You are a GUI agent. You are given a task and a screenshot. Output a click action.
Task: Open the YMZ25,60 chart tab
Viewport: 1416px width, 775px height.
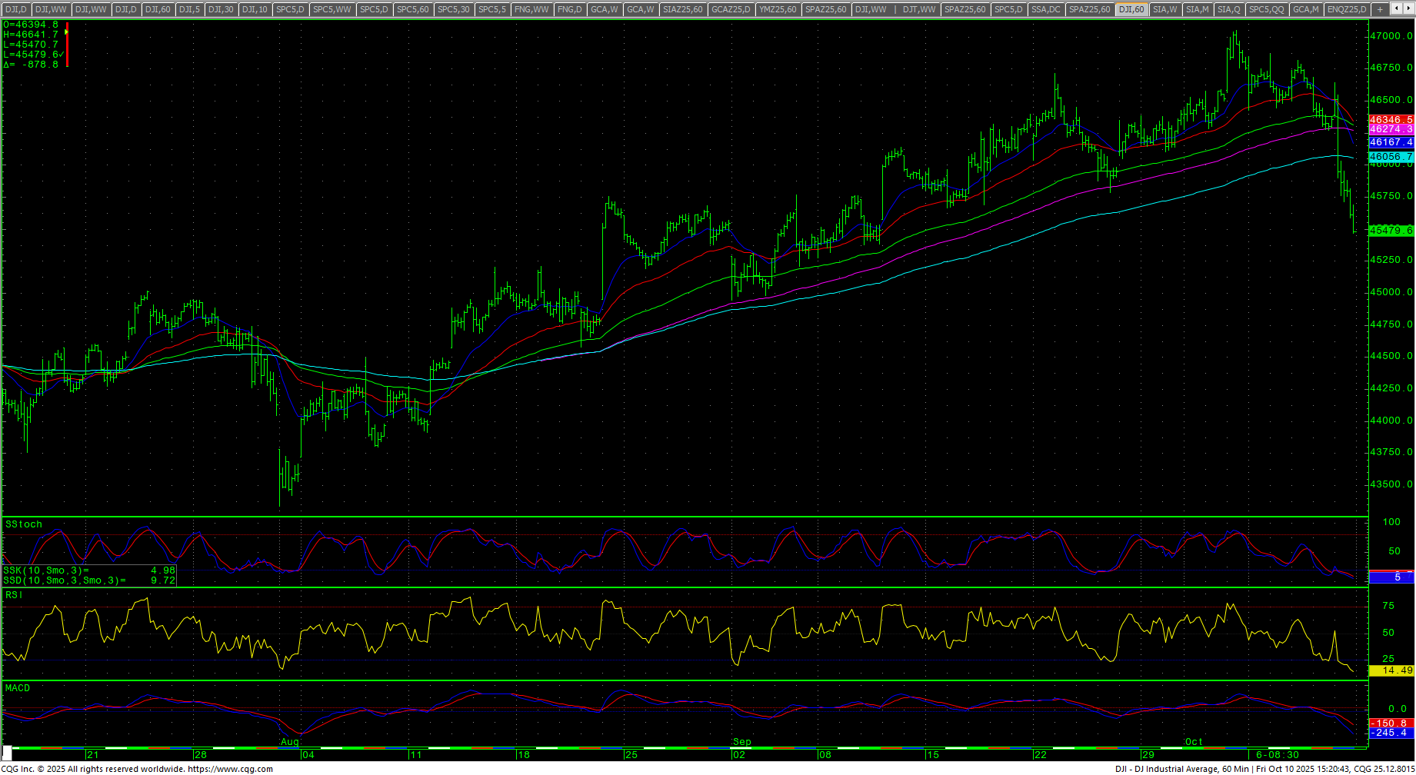pyautogui.click(x=778, y=9)
